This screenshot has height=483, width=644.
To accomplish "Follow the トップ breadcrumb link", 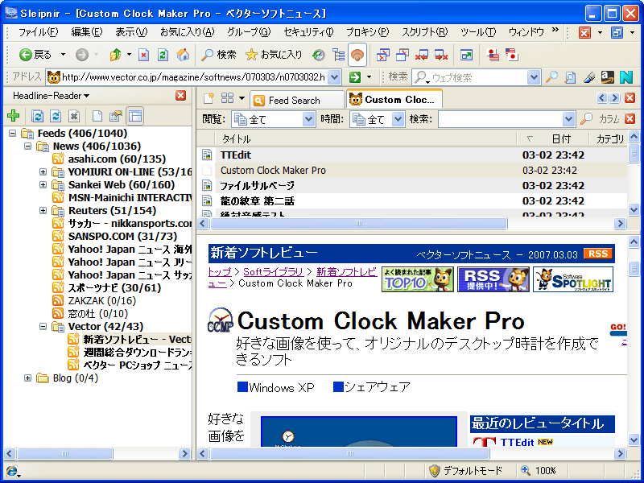I will 220,272.
